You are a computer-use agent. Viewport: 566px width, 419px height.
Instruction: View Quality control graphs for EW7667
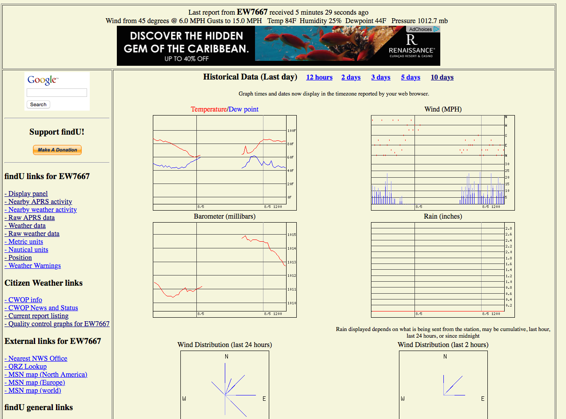[56, 323]
